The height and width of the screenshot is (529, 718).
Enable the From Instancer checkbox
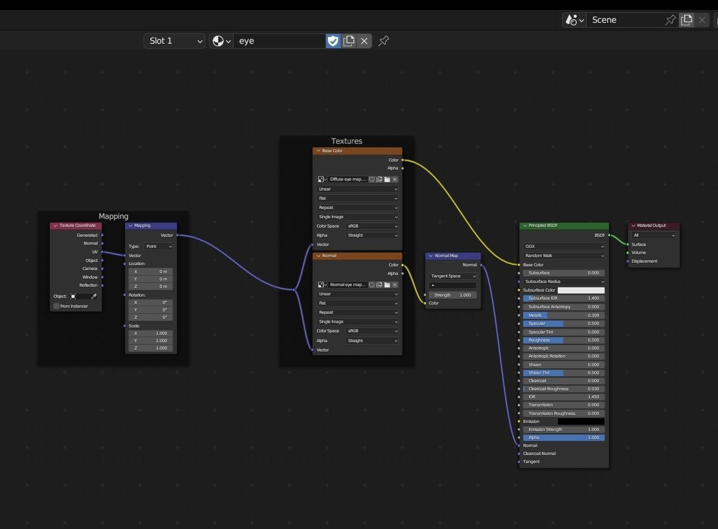57,306
